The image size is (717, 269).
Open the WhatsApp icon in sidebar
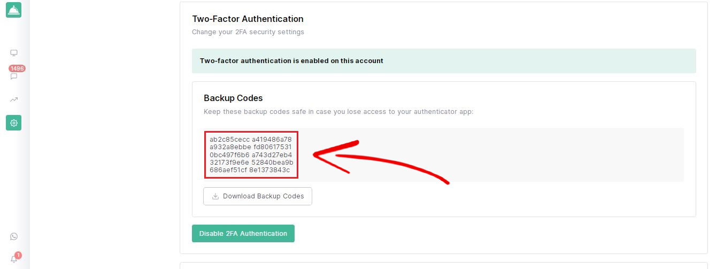[x=14, y=236]
